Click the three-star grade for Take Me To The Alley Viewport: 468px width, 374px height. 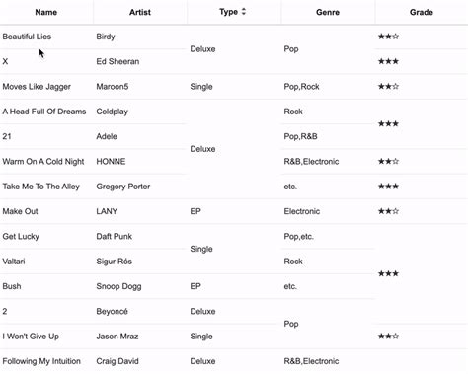click(x=388, y=187)
